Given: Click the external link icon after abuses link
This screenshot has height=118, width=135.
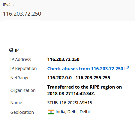Looking at the screenshot, I should pos(127,68).
